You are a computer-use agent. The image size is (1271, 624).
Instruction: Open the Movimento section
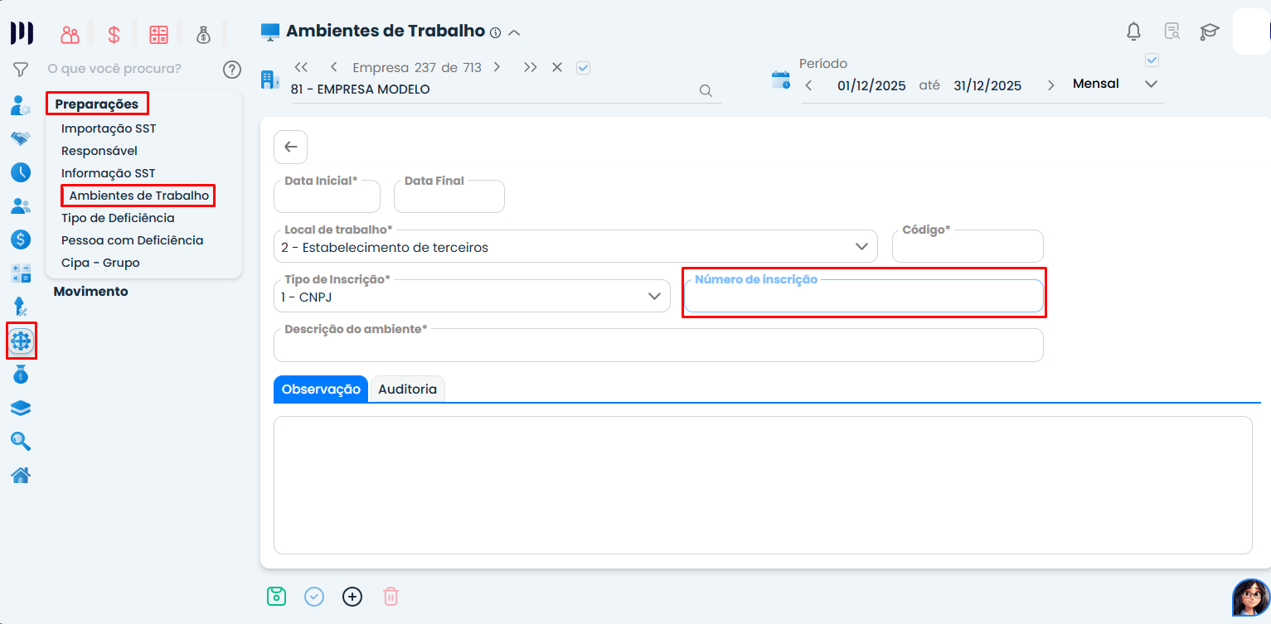(x=91, y=292)
